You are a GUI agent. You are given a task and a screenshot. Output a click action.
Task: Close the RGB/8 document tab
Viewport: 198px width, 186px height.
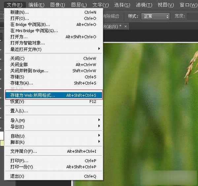click(x=125, y=26)
